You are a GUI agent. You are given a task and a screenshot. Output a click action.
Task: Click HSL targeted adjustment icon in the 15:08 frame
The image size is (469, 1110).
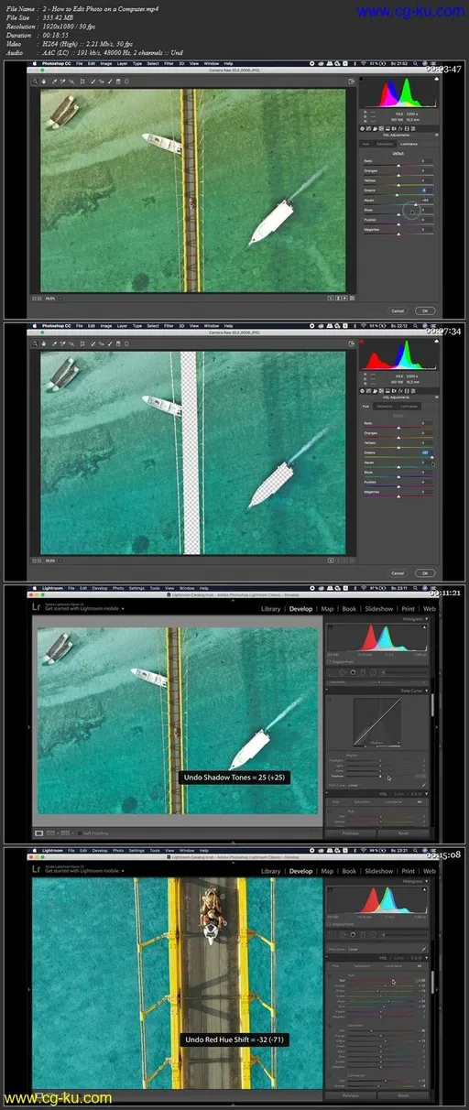pyautogui.click(x=329, y=975)
